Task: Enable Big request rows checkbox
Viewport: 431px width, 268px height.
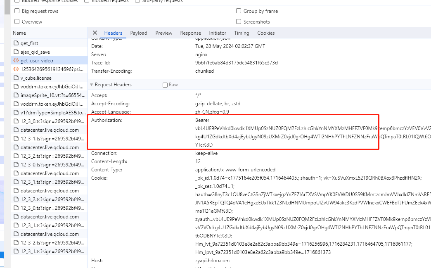Action: pos(17,11)
